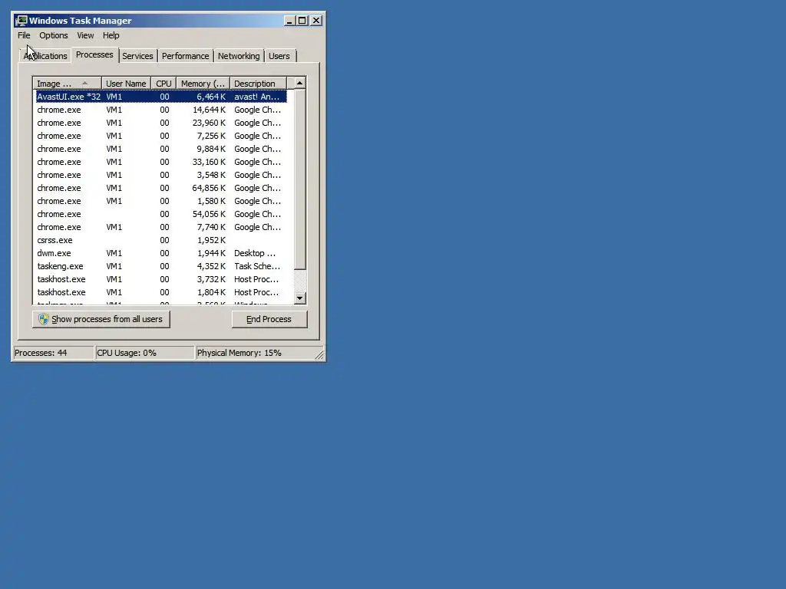Click the scrollbar down arrow
This screenshot has width=786, height=589.
pos(300,298)
